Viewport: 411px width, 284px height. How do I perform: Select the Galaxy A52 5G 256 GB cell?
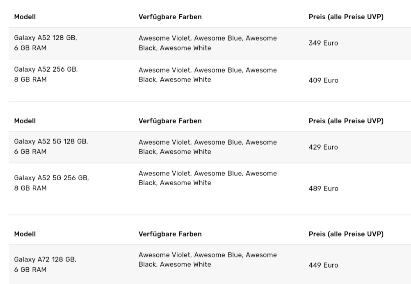[51, 183]
